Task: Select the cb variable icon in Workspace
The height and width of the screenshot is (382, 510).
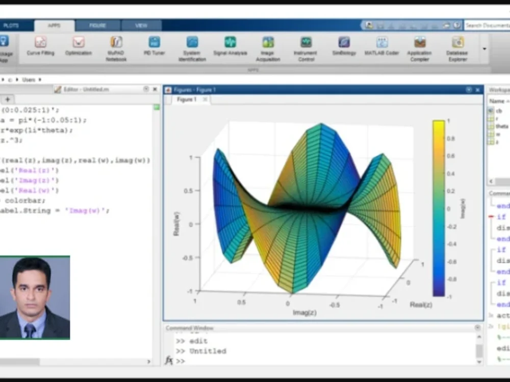Action: coord(491,111)
